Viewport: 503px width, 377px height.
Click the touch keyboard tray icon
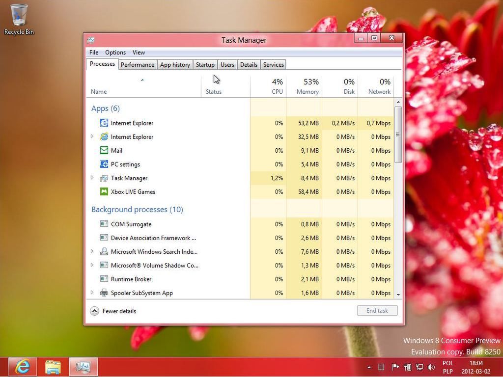381,367
